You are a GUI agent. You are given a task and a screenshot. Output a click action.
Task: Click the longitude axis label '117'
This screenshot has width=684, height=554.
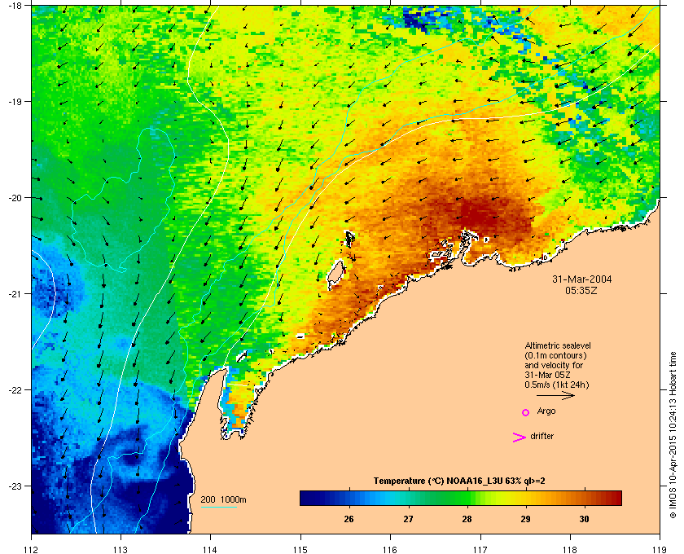[x=480, y=549]
